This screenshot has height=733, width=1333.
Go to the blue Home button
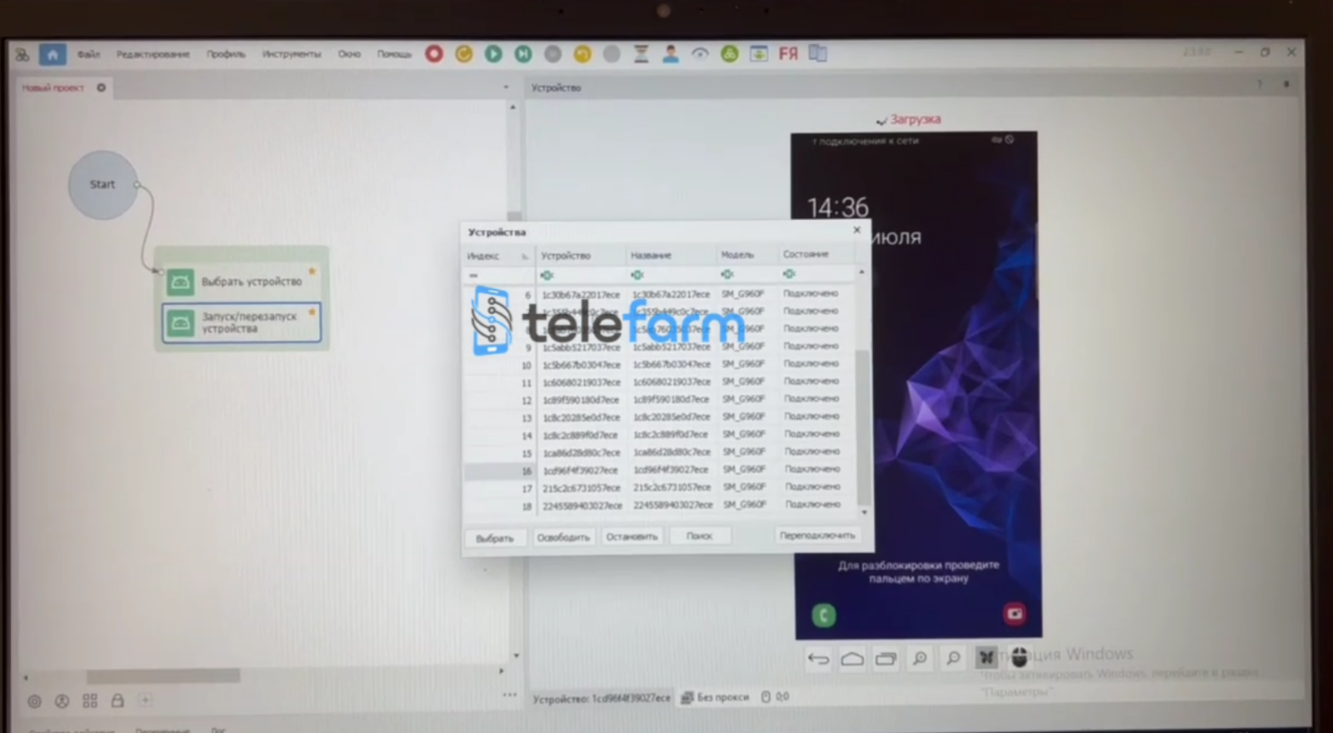click(x=52, y=55)
